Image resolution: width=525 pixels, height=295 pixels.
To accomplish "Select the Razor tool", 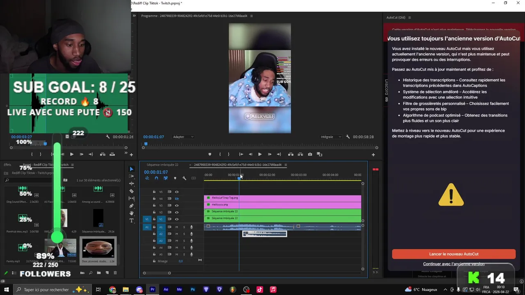I will tap(131, 191).
